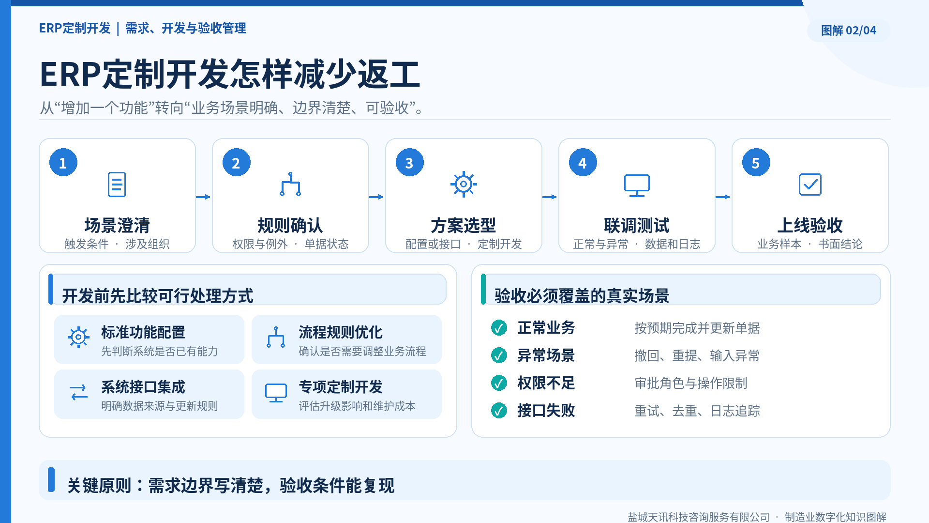Screen dimensions: 929x523
Task: Click the text 重试、去重、日志追踪
Action: click(x=697, y=411)
